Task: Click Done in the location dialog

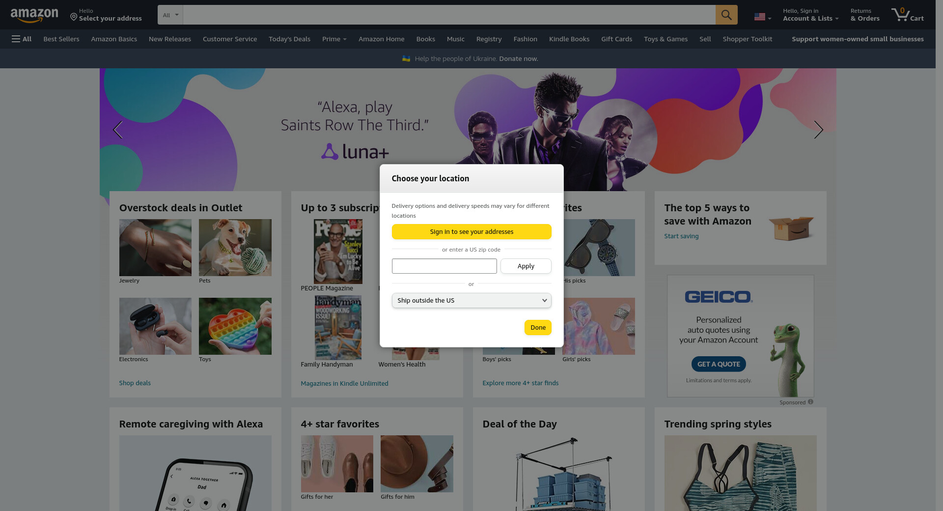Action: coord(537,327)
